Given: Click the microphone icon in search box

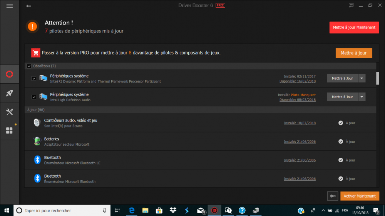Looking at the screenshot, I should pyautogui.click(x=105, y=210).
